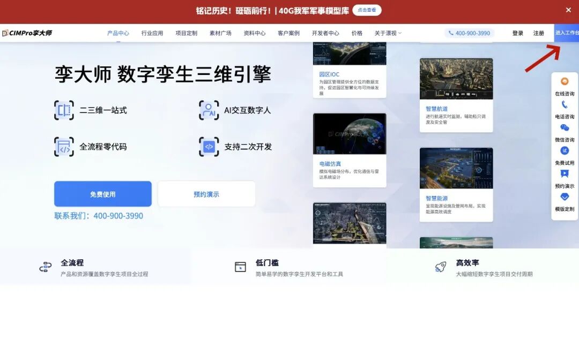Click the 全流程零代码 code icon
This screenshot has width=579, height=347.
click(64, 147)
